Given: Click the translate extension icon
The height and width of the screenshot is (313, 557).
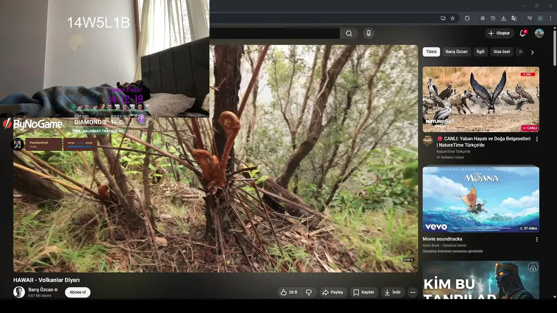Looking at the screenshot, I should click(514, 18).
